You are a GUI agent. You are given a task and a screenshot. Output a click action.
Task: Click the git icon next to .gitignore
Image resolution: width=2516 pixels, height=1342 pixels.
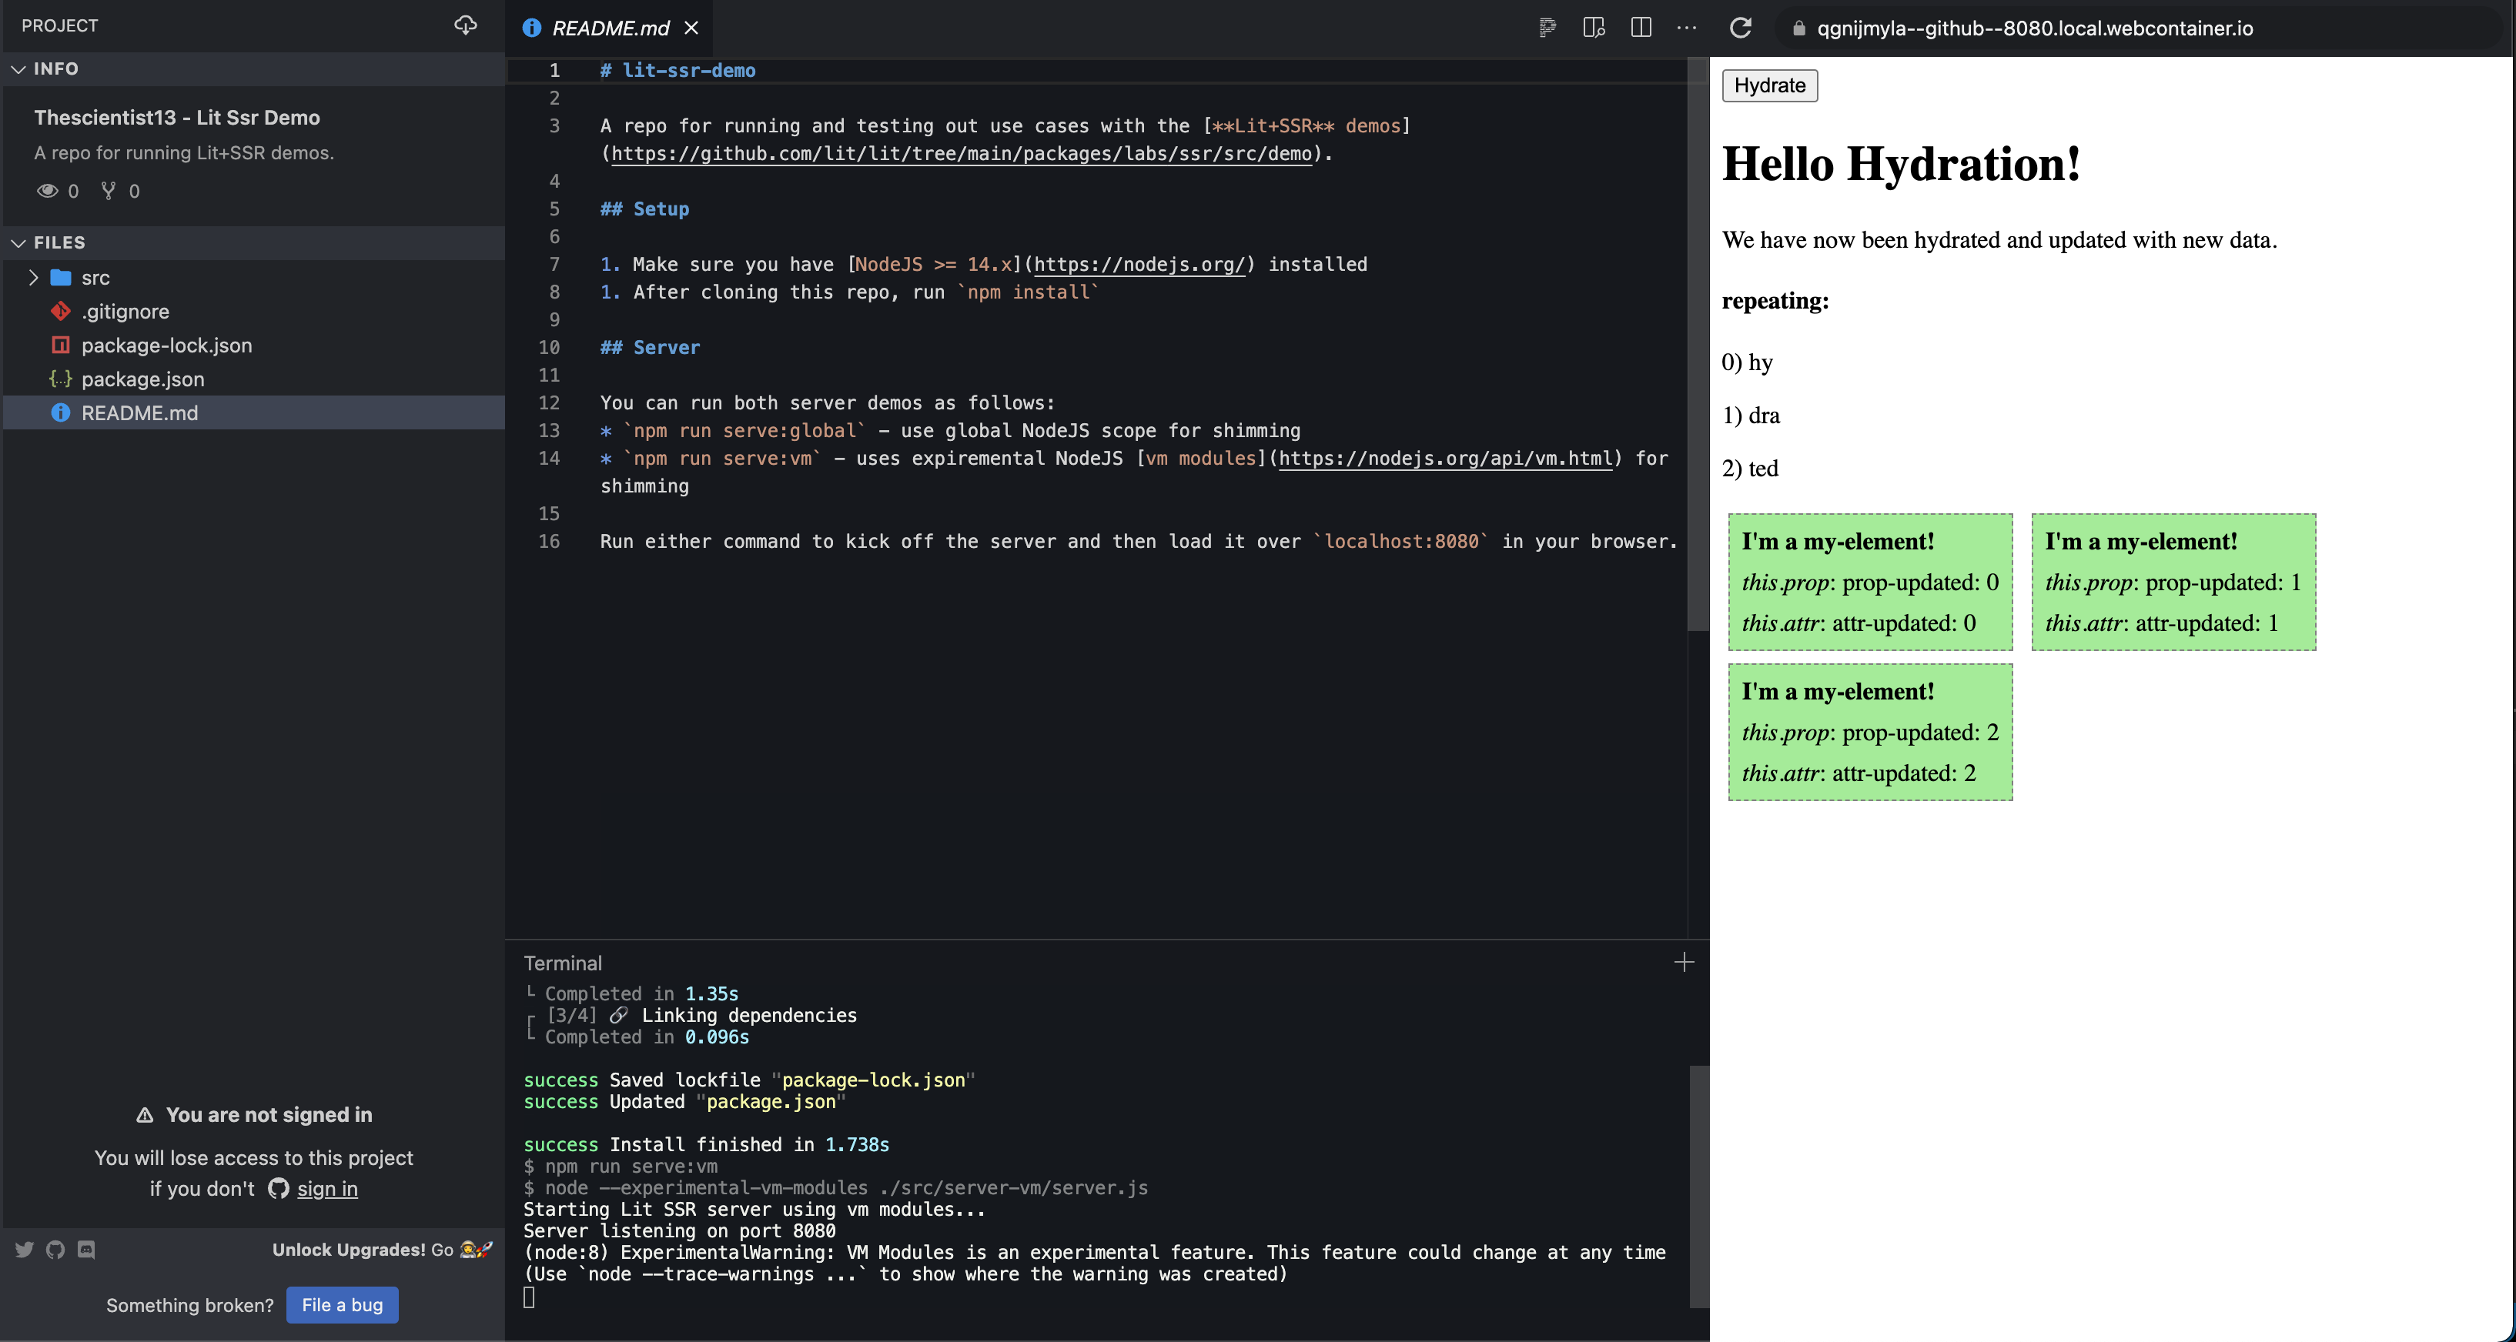(61, 312)
